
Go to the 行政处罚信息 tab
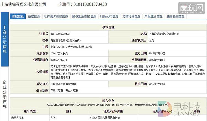[109, 17]
